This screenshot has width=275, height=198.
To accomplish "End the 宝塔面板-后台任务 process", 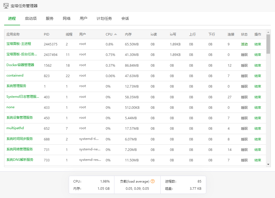I will pos(258,55).
